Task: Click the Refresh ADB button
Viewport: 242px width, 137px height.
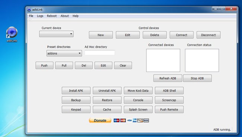Action: [168, 78]
